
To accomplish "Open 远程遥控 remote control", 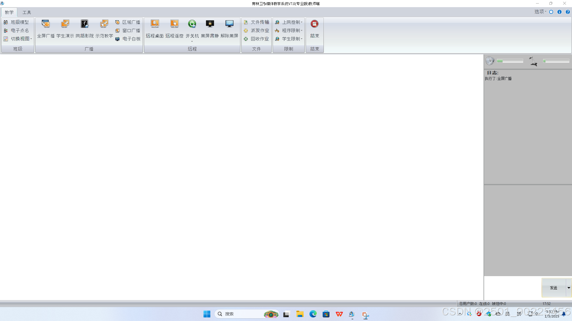I will click(x=174, y=28).
